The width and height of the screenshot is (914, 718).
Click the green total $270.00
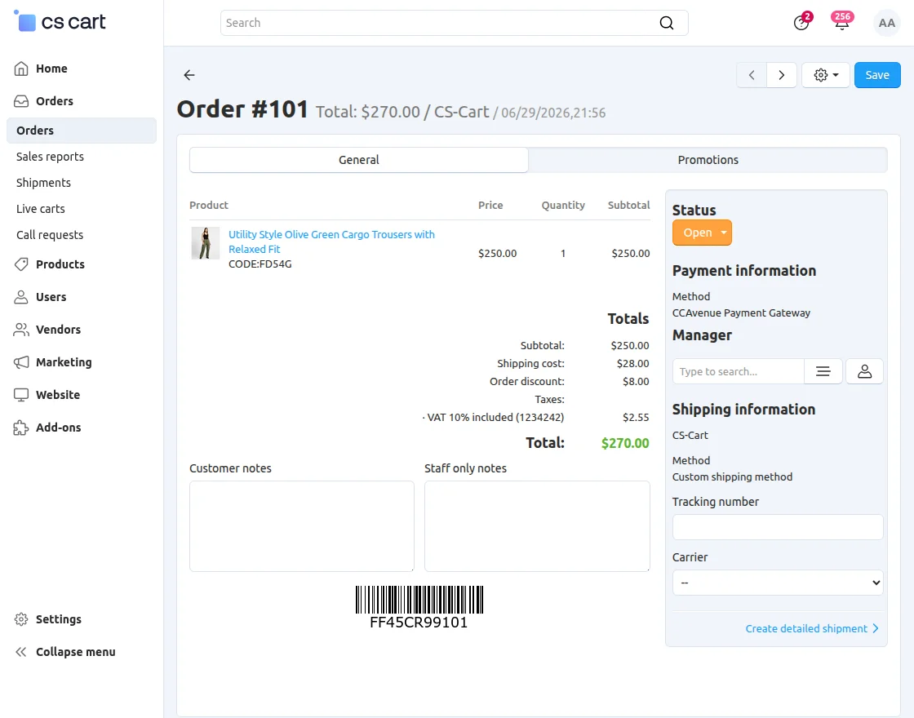click(625, 444)
